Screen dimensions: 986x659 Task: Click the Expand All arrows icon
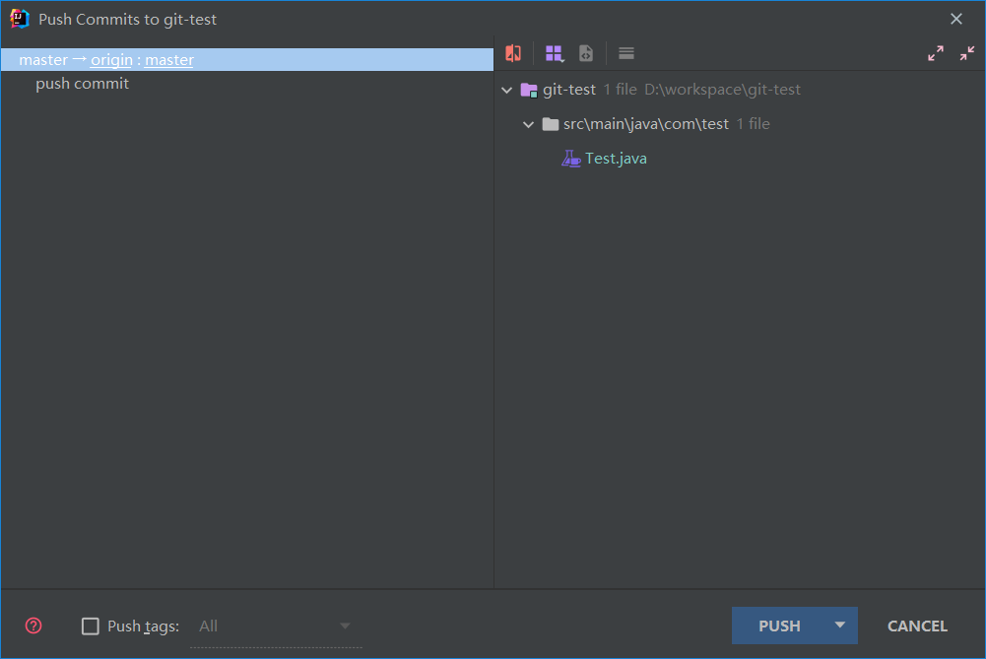(936, 53)
